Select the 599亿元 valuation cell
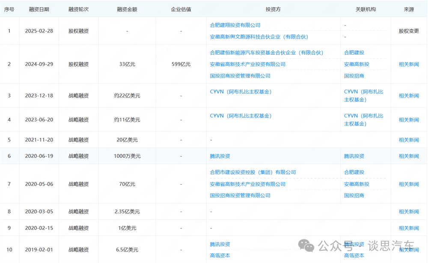 click(181, 65)
